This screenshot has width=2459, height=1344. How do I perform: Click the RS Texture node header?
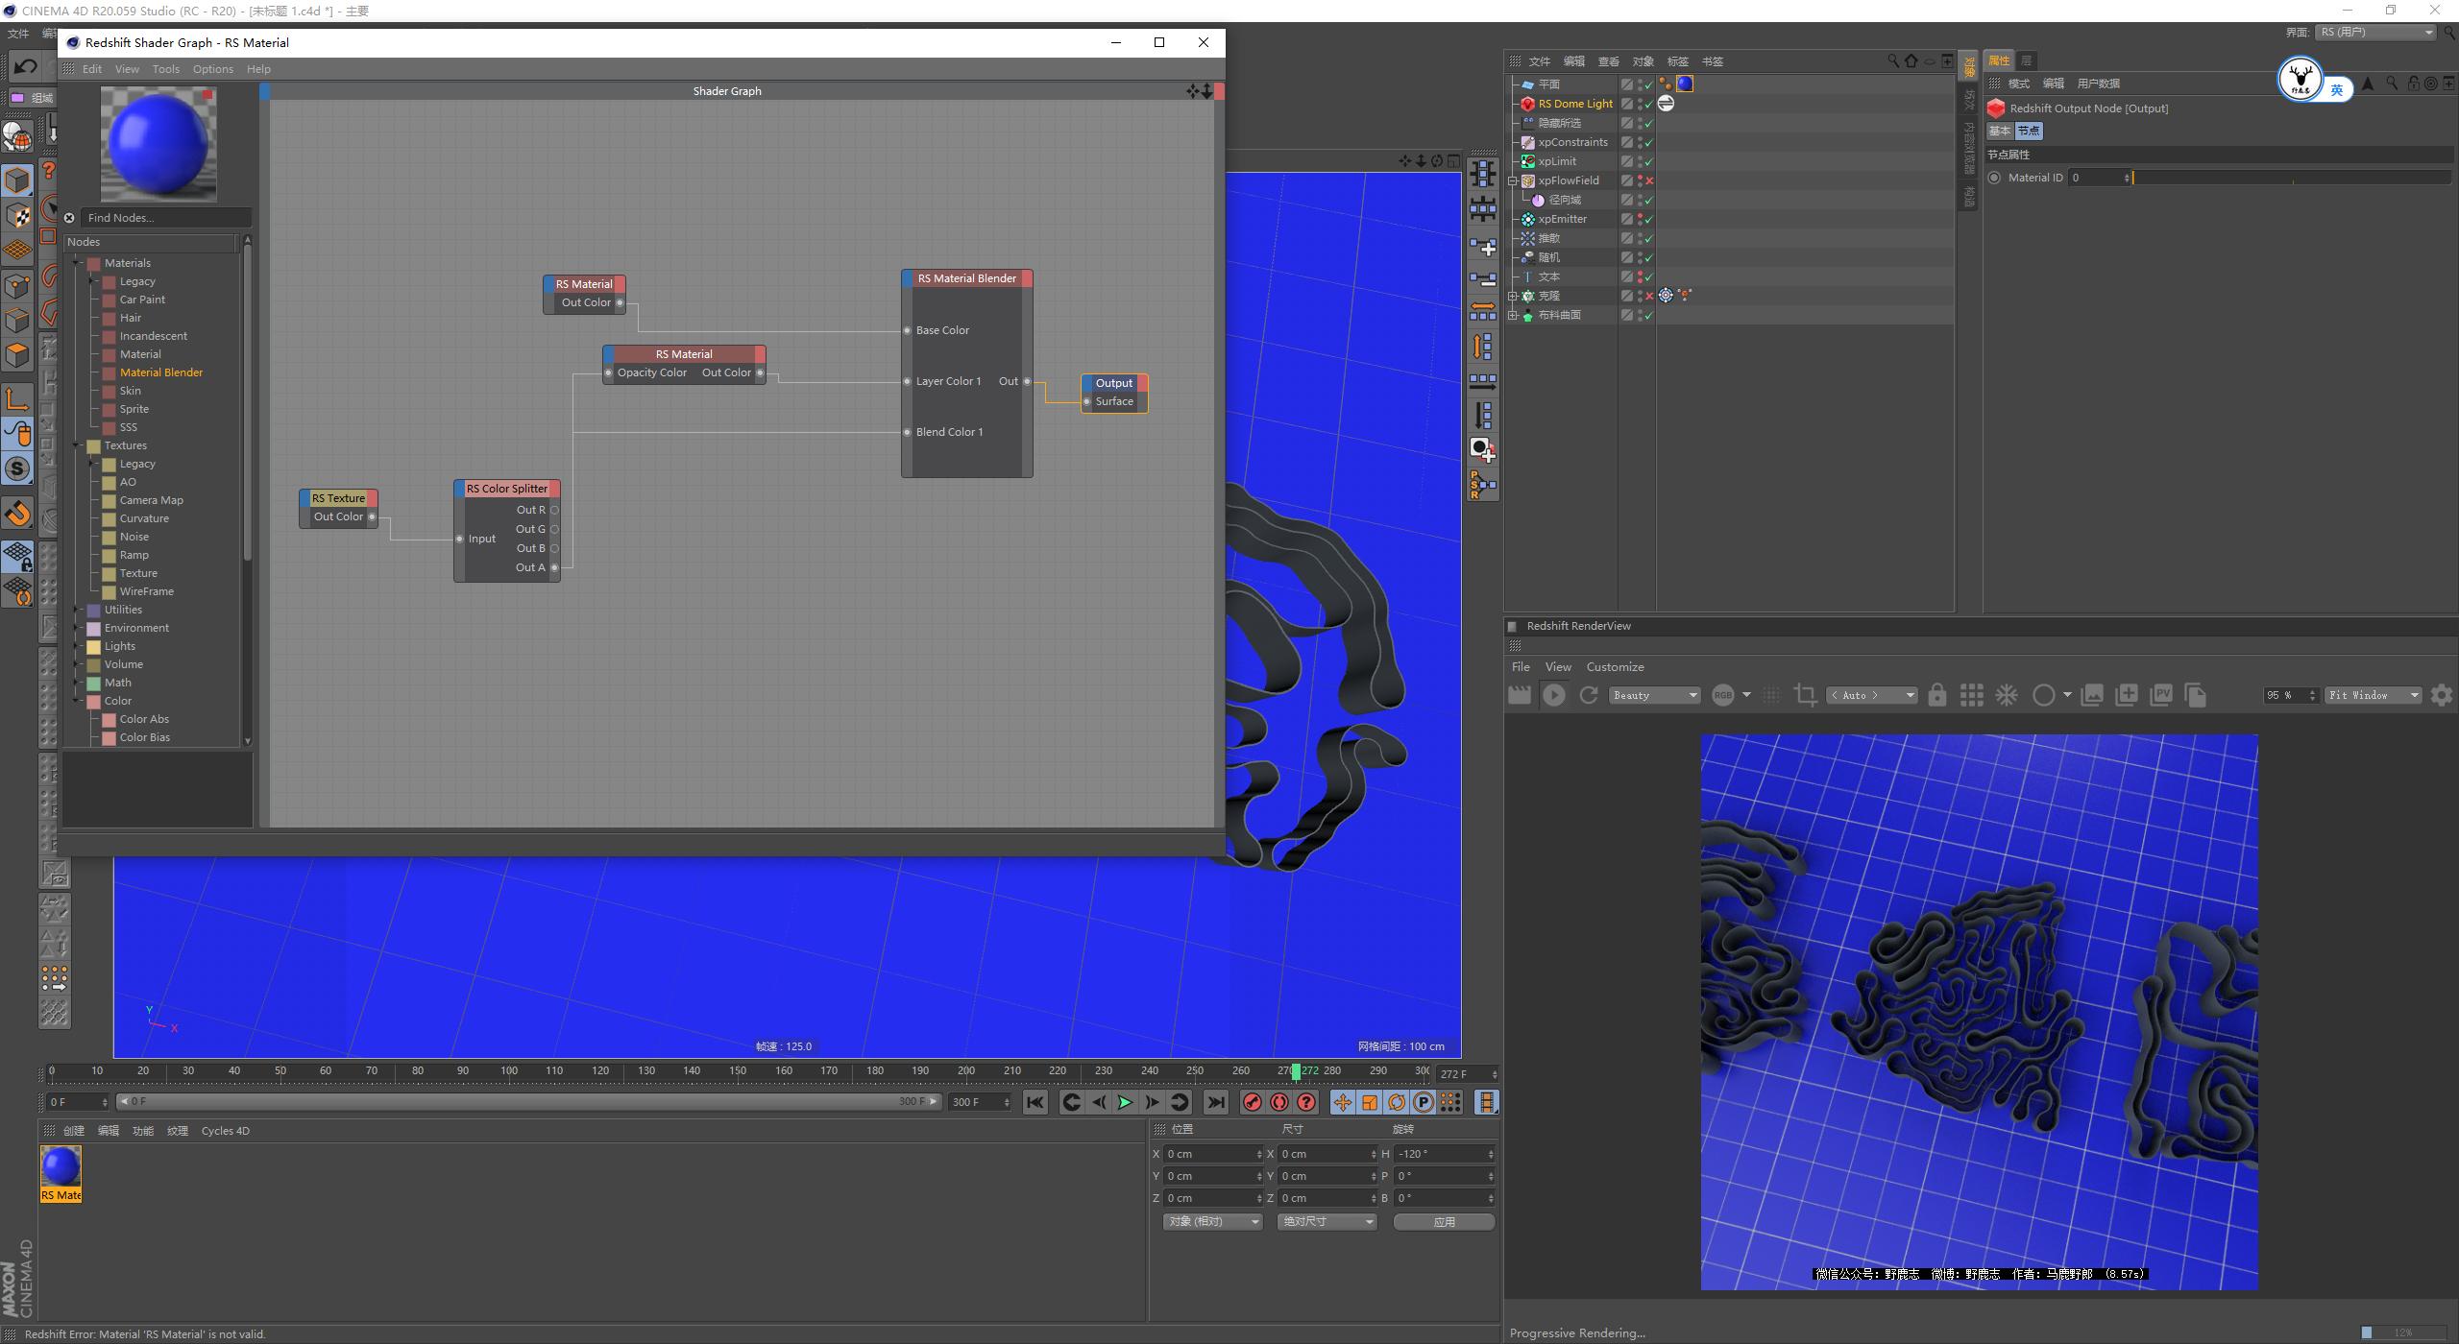pyautogui.click(x=338, y=497)
